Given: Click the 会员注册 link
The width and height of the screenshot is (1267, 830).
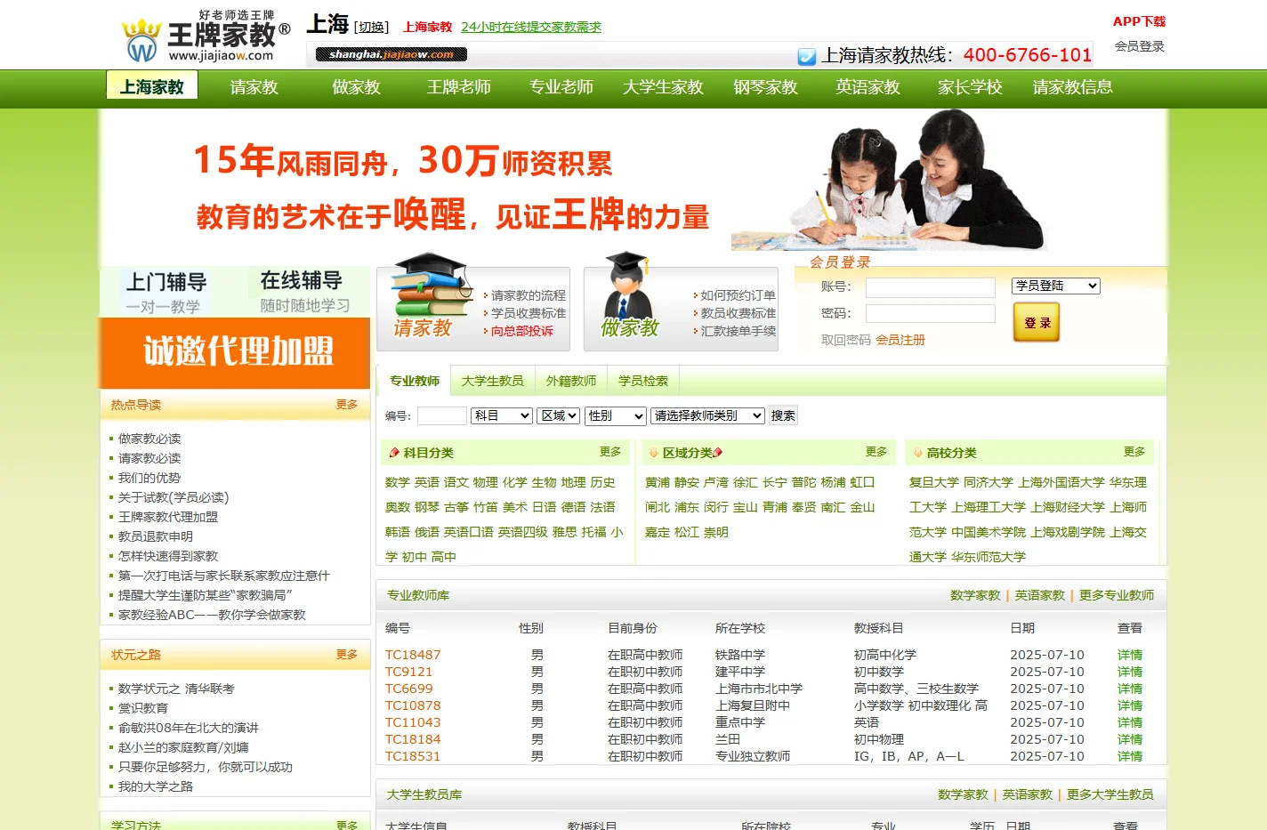Looking at the screenshot, I should click(900, 340).
